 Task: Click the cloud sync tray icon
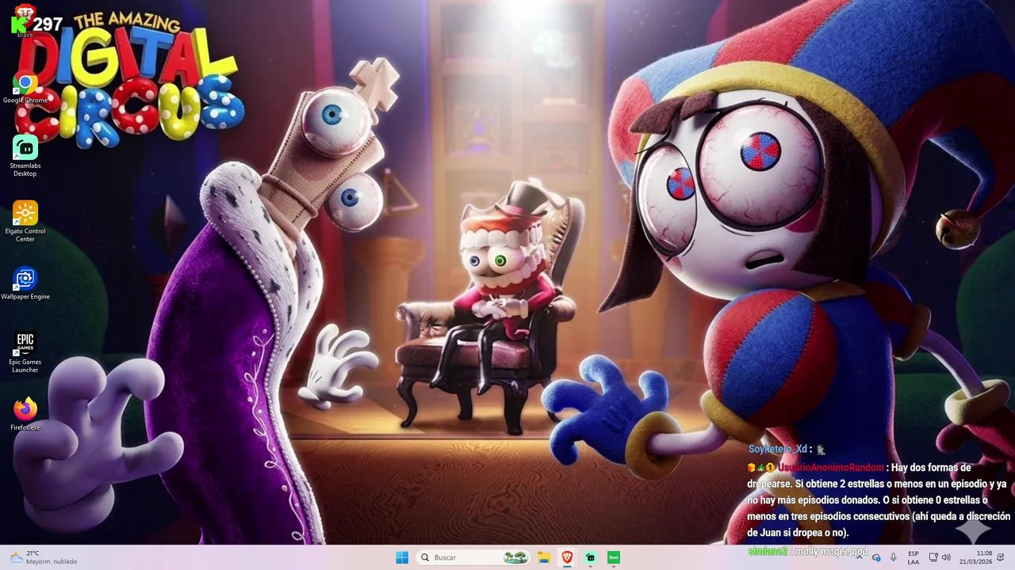click(x=877, y=557)
